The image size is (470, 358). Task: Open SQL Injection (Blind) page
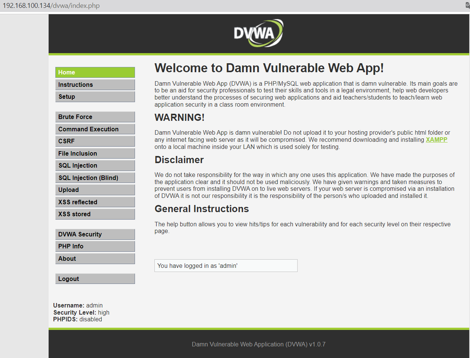[95, 178]
